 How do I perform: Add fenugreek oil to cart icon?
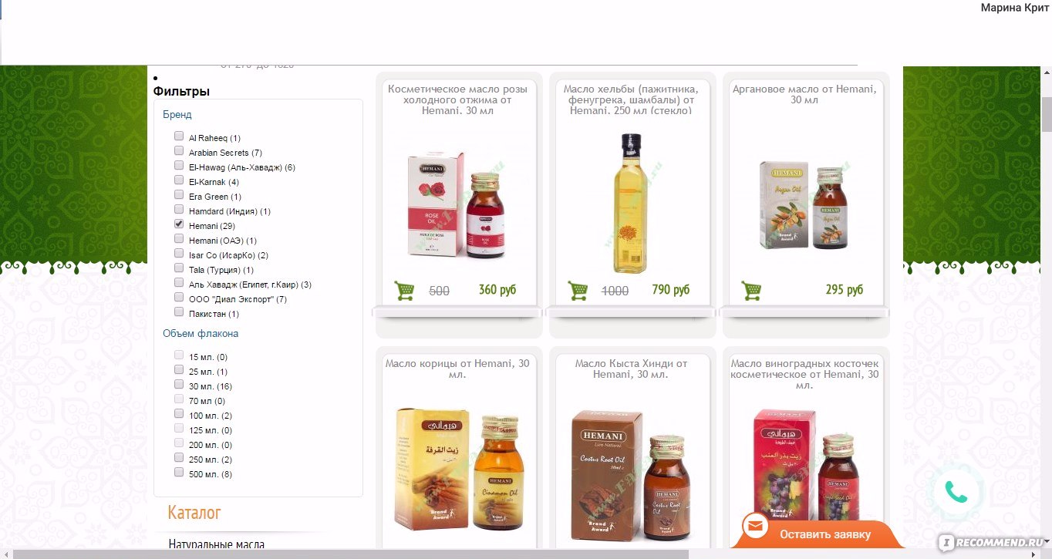click(x=578, y=291)
